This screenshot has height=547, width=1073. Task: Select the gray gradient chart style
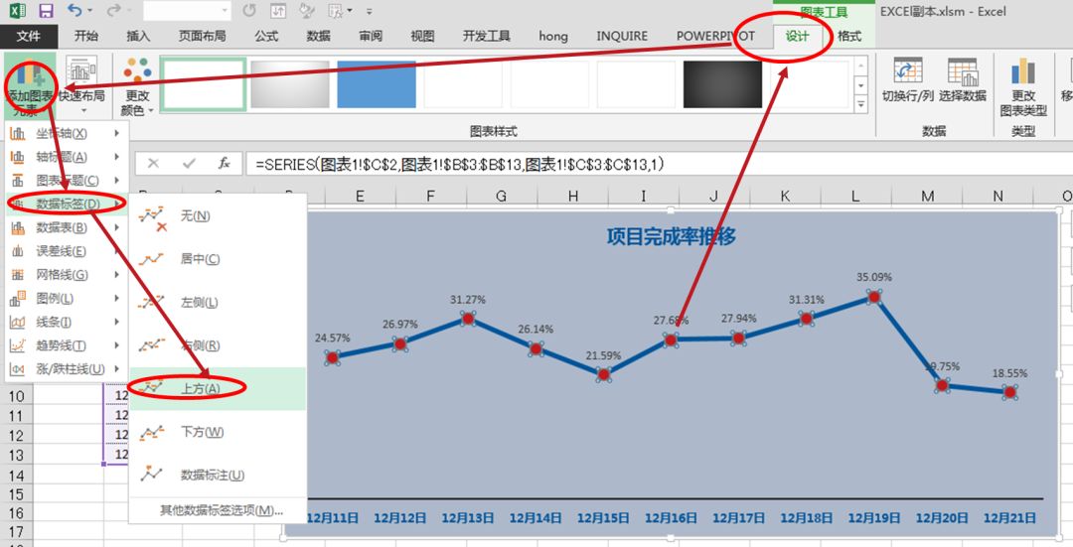[x=290, y=84]
